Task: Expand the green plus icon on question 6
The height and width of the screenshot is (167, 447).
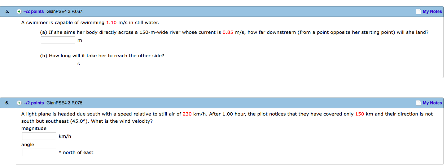Action: tap(19, 103)
